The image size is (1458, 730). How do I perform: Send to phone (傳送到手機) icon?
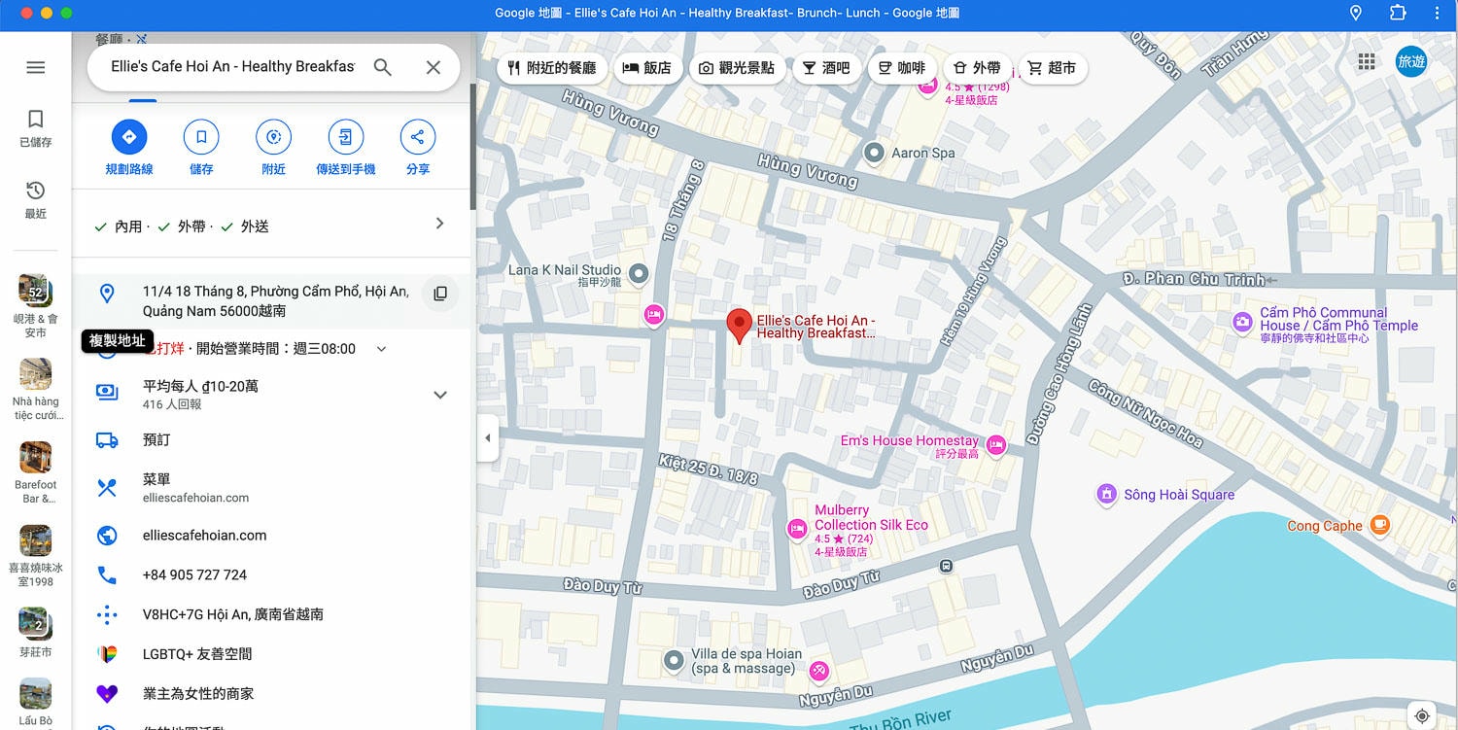click(345, 137)
